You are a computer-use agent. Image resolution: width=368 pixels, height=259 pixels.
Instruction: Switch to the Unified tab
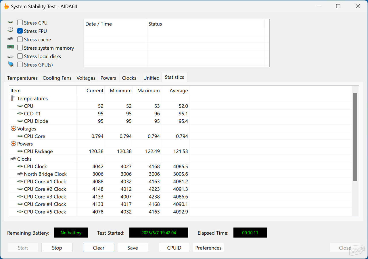[152, 78]
